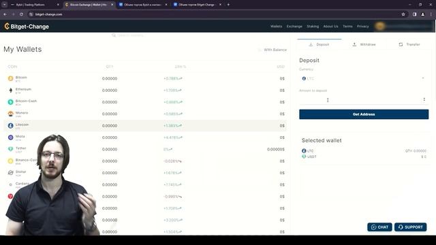This screenshot has height=245, width=436.
Task: Open the About Us menu item
Action: tap(330, 27)
